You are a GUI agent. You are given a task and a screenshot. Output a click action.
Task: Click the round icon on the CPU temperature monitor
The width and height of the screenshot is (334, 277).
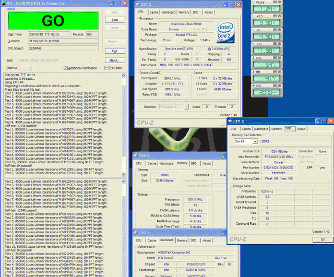coord(279,58)
